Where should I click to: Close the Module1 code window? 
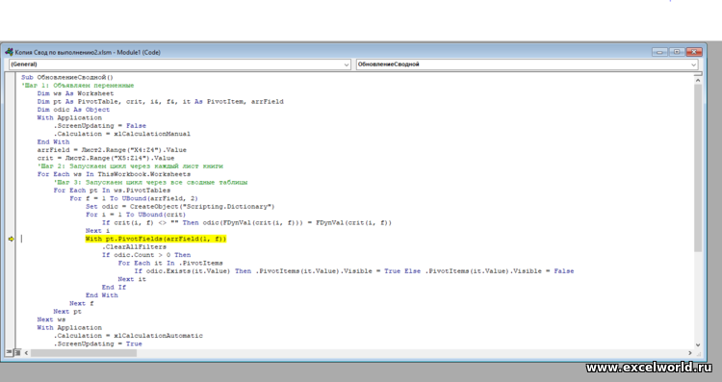[x=694, y=52]
